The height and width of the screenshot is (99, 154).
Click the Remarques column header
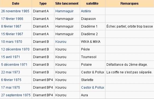point(129,4)
